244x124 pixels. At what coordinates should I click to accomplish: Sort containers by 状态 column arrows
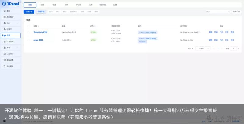pos(95,26)
